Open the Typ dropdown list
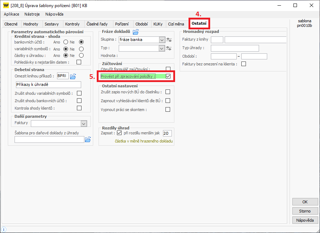Viewport: 320px width, 233px height. point(162,48)
